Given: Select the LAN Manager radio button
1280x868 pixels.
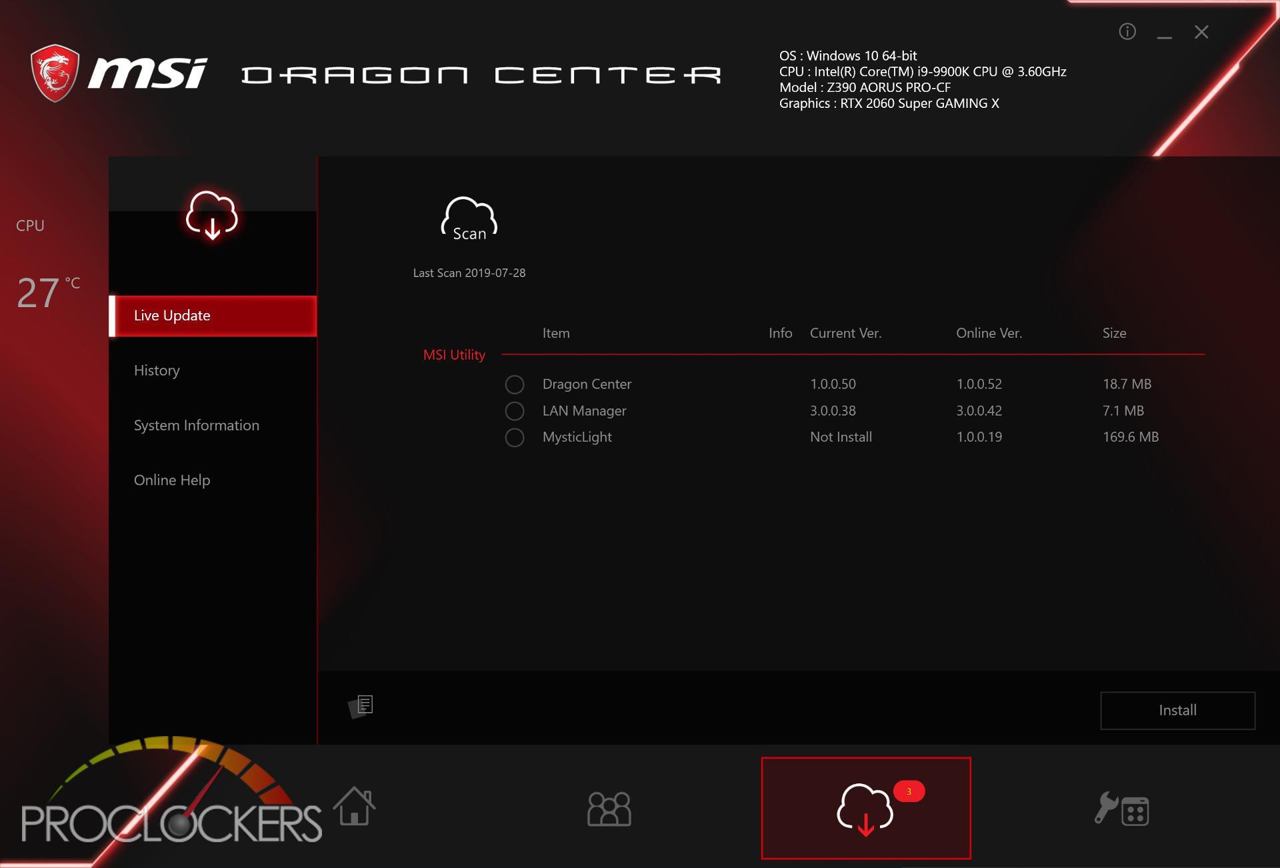Looking at the screenshot, I should (515, 411).
